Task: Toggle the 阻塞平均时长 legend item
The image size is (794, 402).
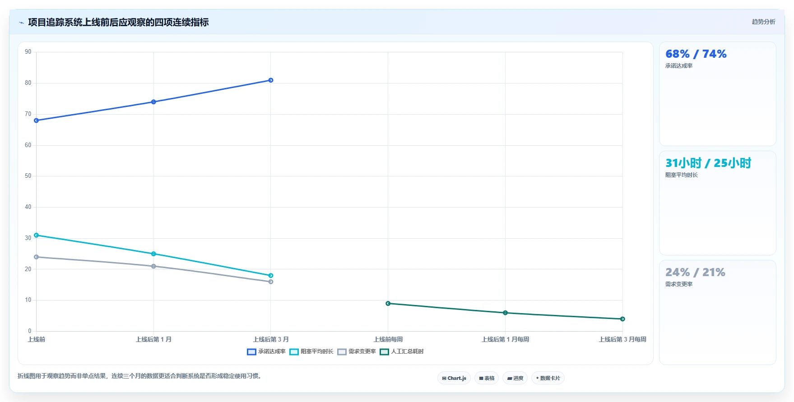Action: (311, 351)
